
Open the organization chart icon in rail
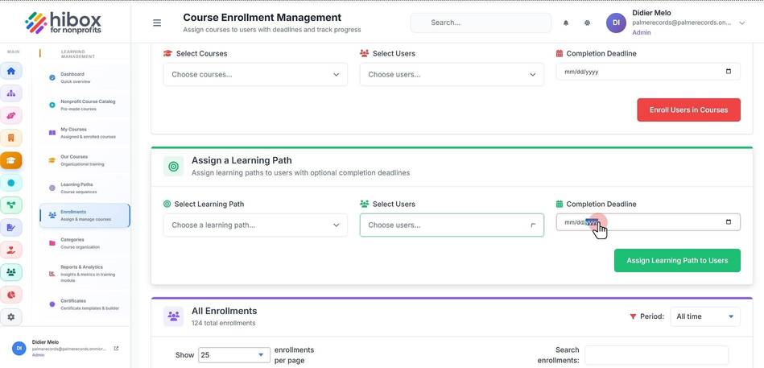coord(10,93)
